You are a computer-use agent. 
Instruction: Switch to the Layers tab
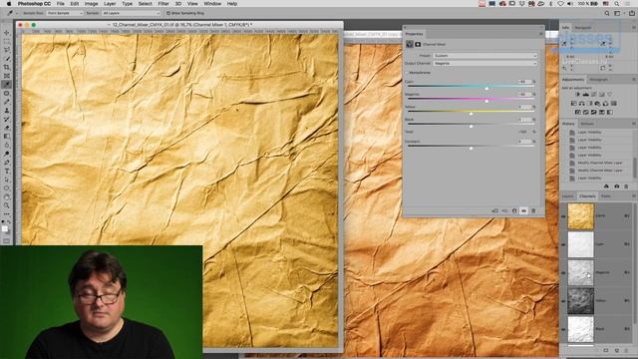568,196
